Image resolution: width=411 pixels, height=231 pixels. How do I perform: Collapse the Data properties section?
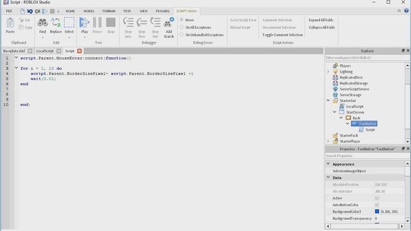click(x=328, y=177)
